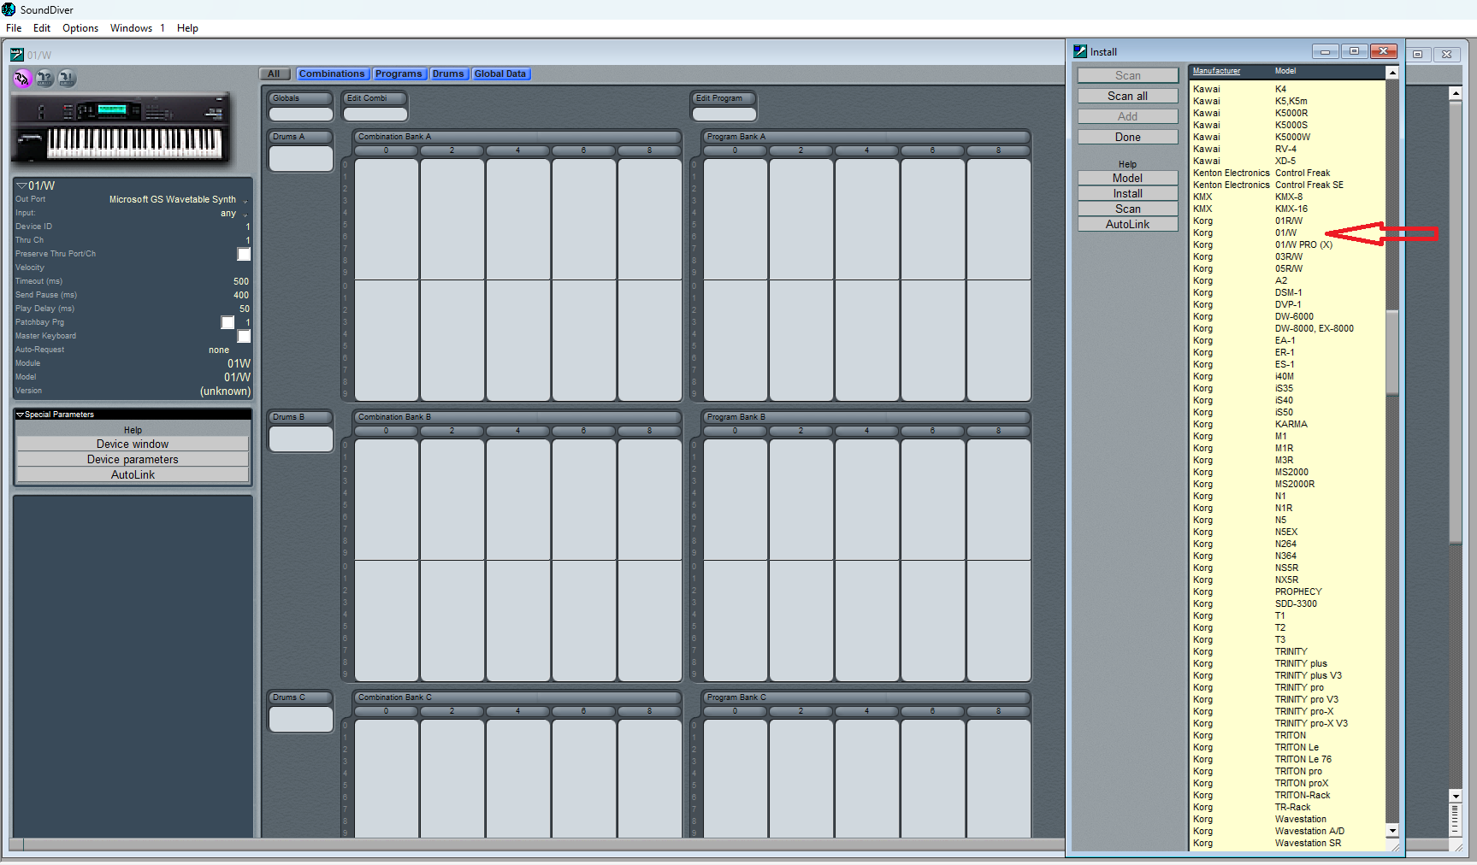This screenshot has width=1477, height=865.
Task: Sort list by Manufacturer column header
Action: [x=1216, y=71]
